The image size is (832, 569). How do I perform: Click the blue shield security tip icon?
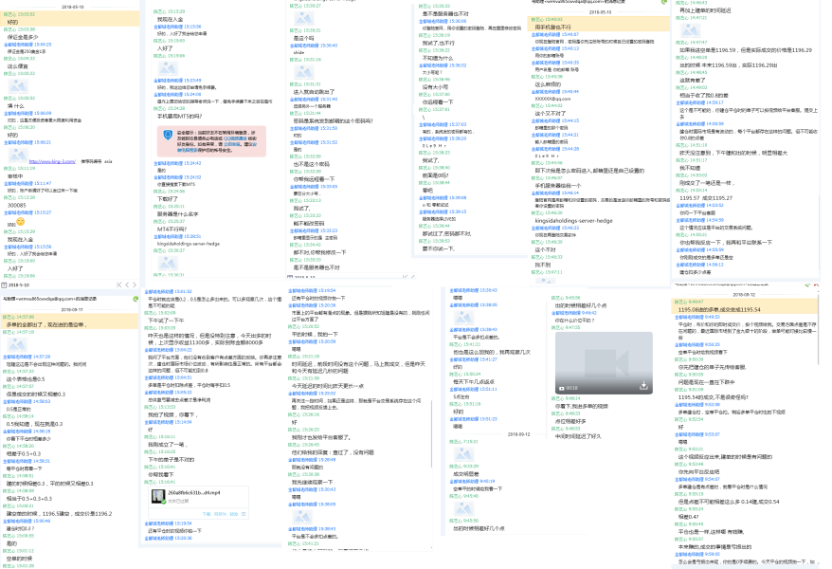coord(170,137)
